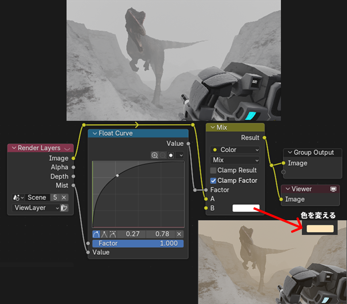Set curve handle to Auto Clamped
This screenshot has height=304, width=347.
(x=113, y=234)
